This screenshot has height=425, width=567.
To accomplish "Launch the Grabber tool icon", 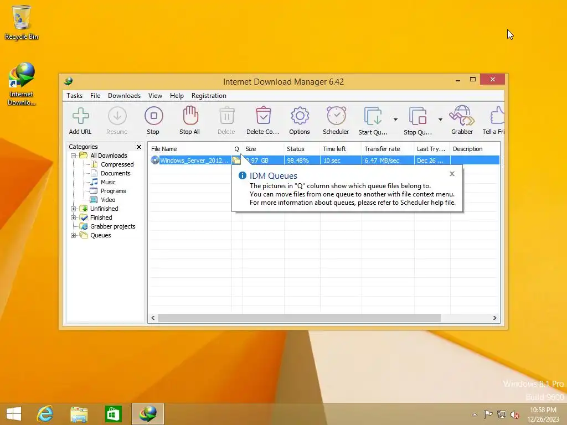I will [x=462, y=115].
